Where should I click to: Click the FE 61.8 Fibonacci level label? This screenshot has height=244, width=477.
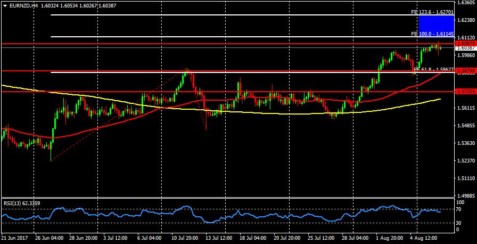pos(433,69)
